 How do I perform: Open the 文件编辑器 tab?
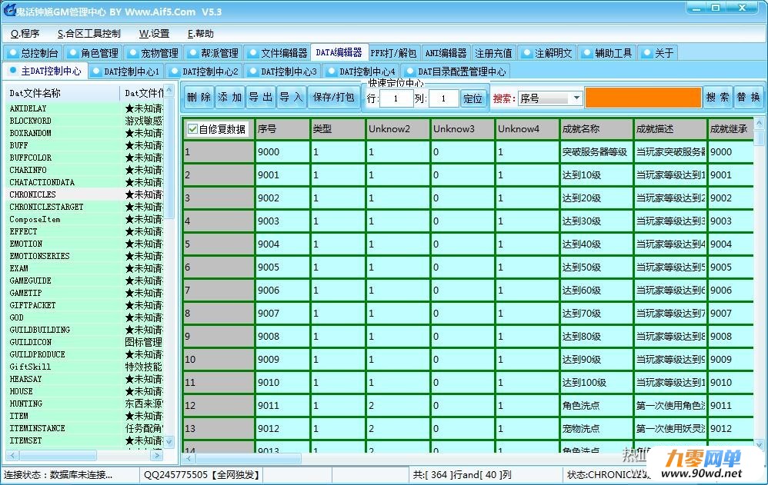277,53
